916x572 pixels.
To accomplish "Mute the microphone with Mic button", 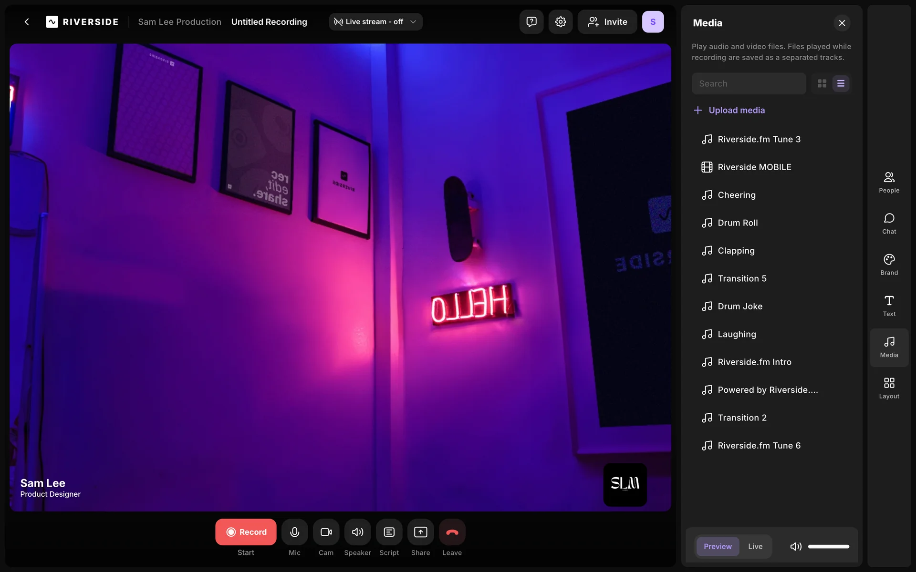I will click(x=294, y=532).
